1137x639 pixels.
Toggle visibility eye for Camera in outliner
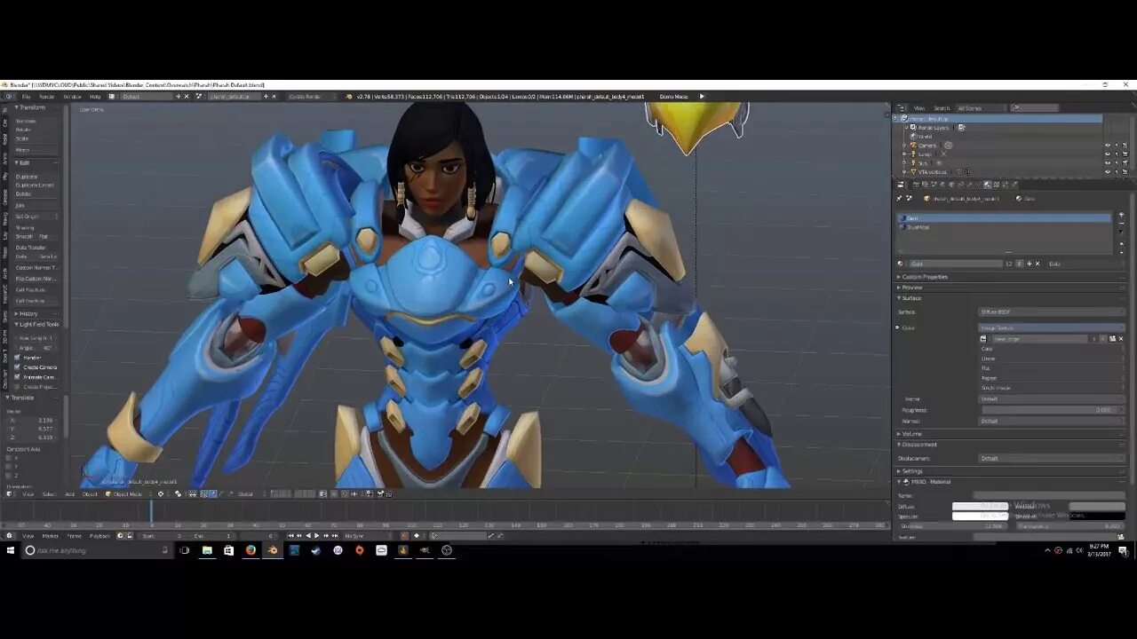click(x=1108, y=146)
